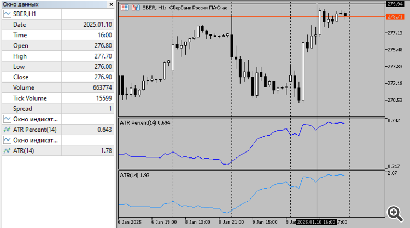Click the 279.94 price scale label
This screenshot has height=228, width=410.
pyautogui.click(x=395, y=4)
